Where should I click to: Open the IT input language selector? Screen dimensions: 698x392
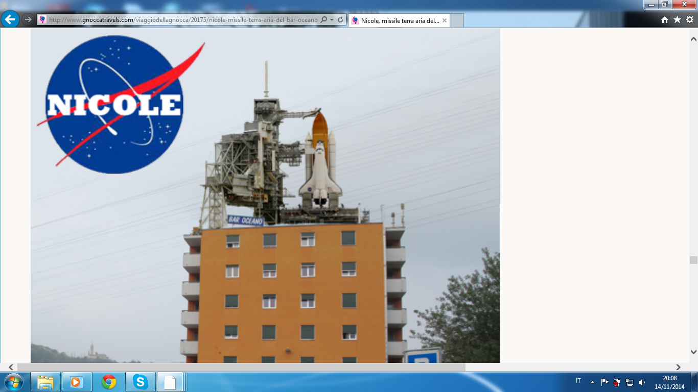tap(578, 381)
